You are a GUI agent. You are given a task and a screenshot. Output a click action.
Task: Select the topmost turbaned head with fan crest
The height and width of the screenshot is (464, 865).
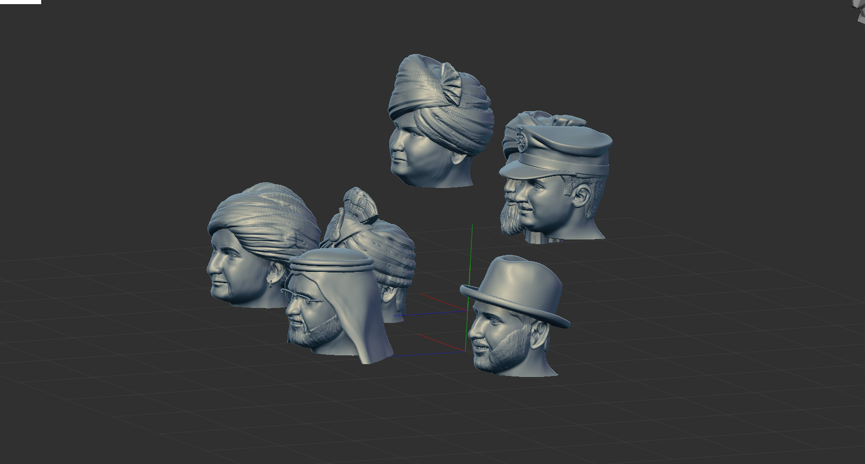click(x=440, y=121)
